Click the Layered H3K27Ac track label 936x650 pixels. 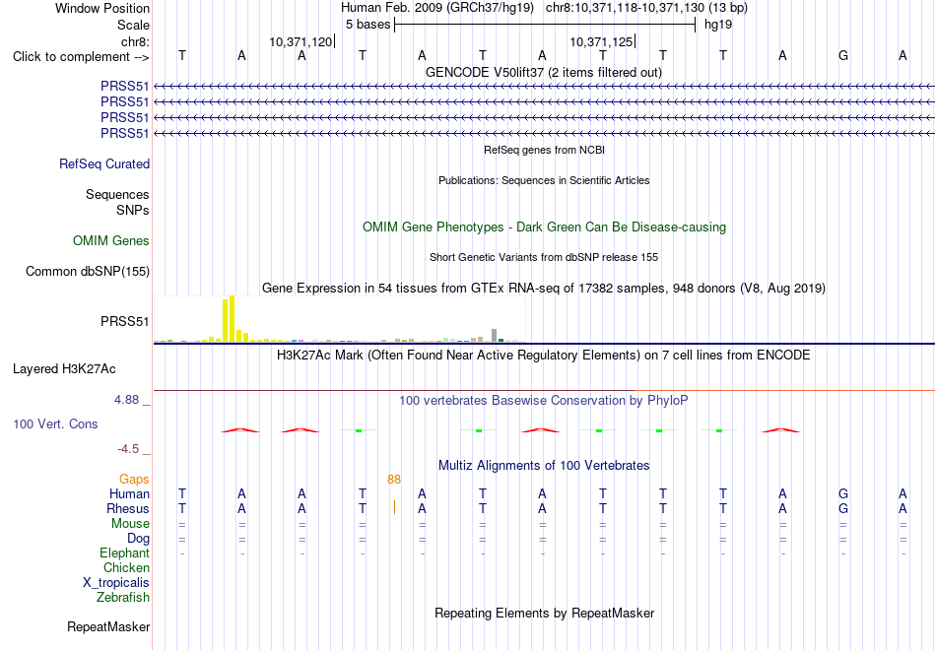[x=64, y=369]
